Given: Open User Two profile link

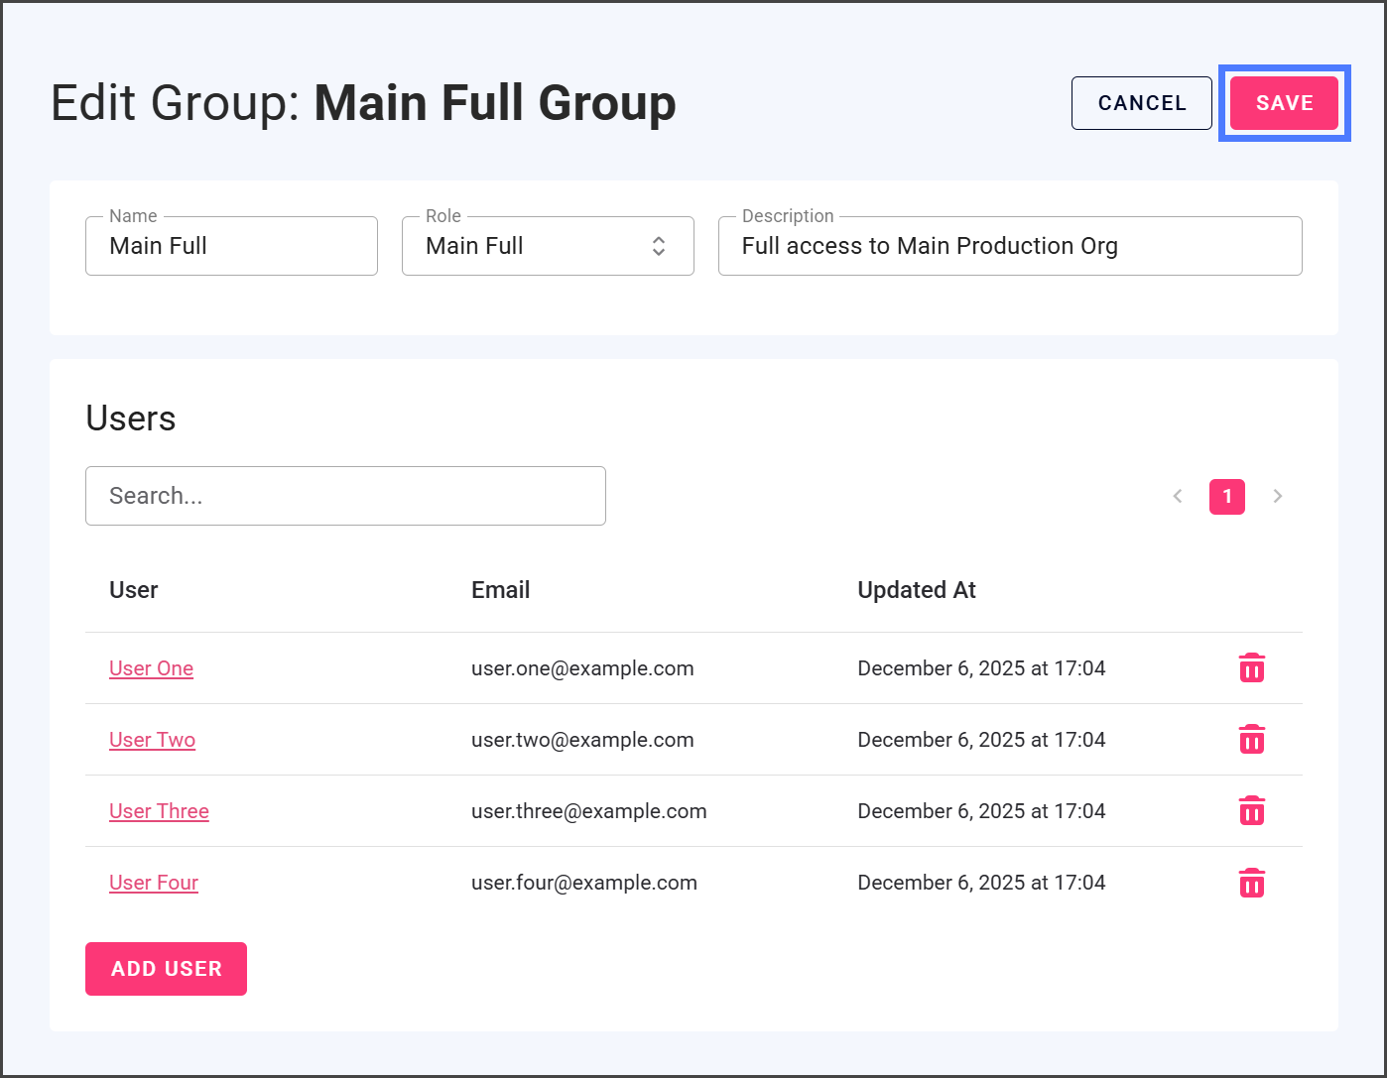Looking at the screenshot, I should point(152,740).
